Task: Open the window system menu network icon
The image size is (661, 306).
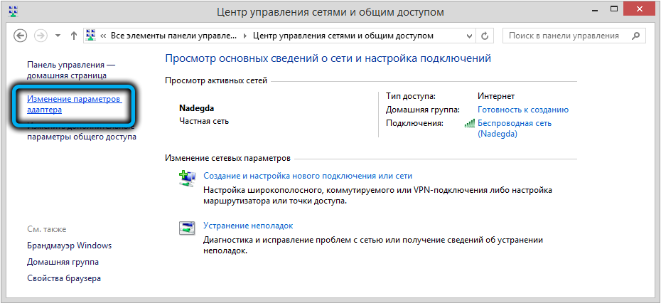Action: tap(11, 11)
